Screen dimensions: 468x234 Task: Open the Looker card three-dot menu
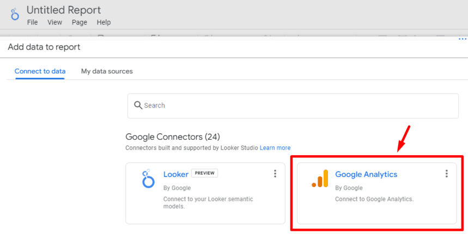coord(275,174)
